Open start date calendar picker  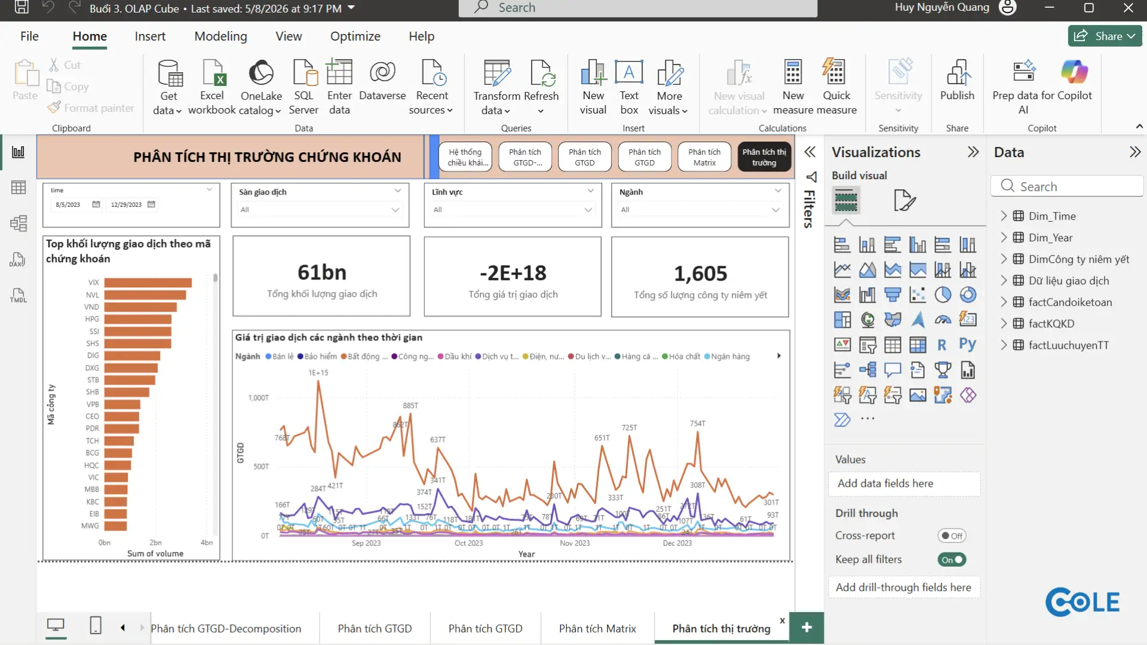pos(96,204)
